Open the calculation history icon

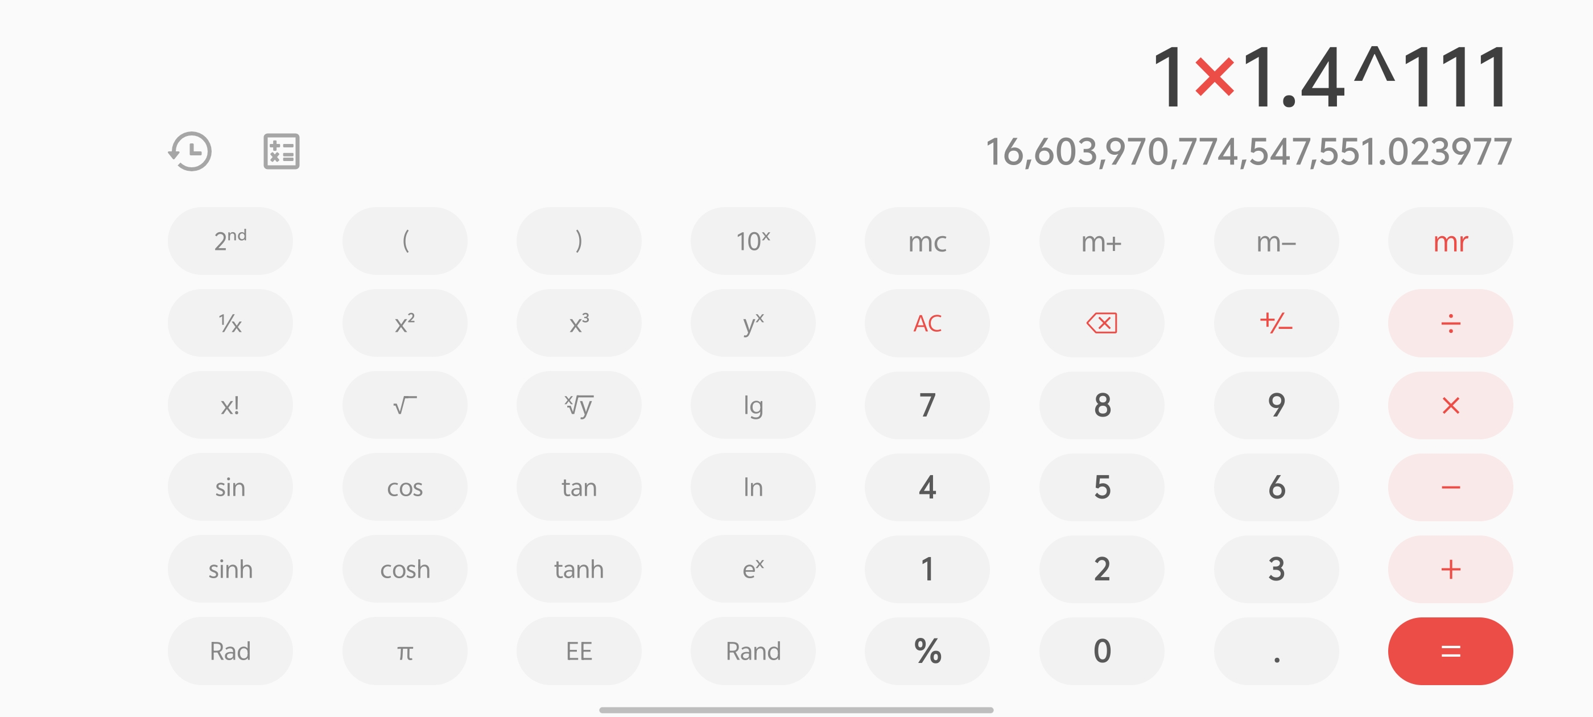tap(191, 151)
